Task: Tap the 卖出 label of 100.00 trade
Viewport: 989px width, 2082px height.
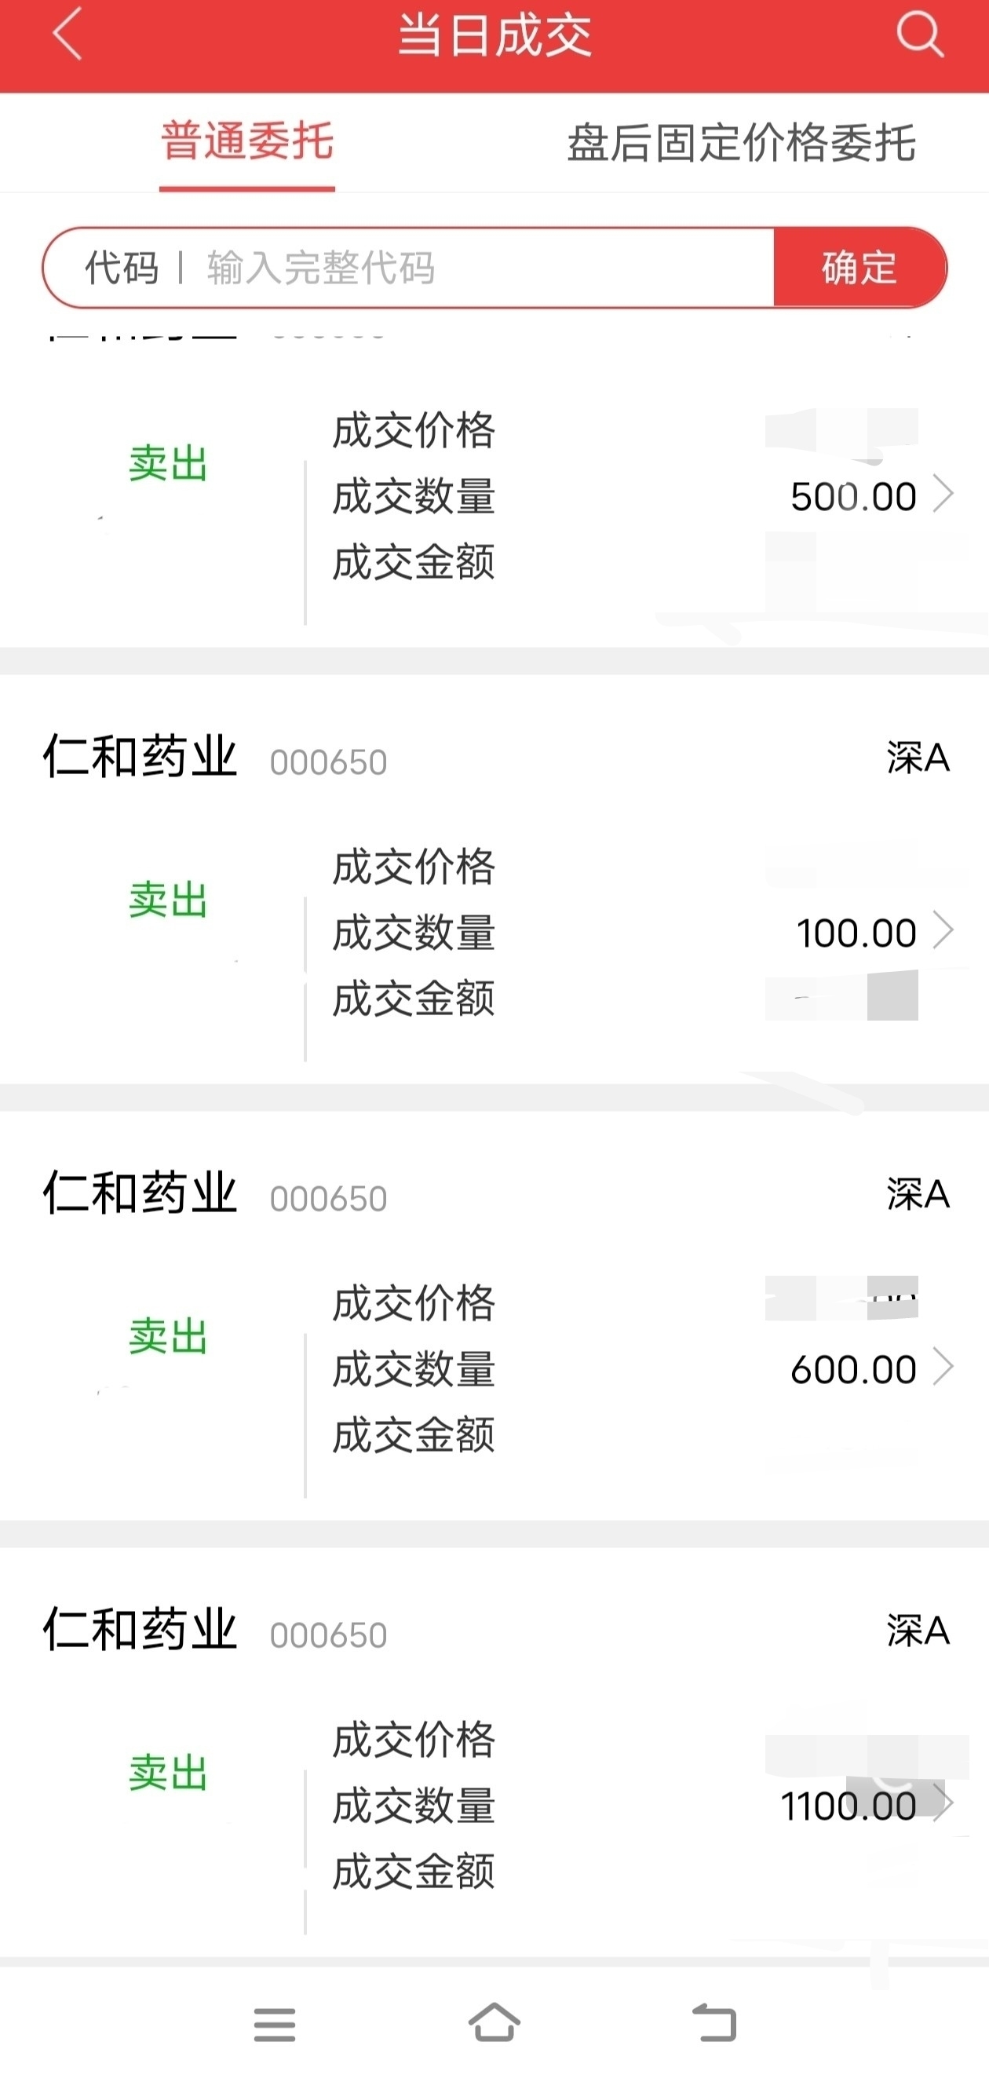Action: click(168, 900)
